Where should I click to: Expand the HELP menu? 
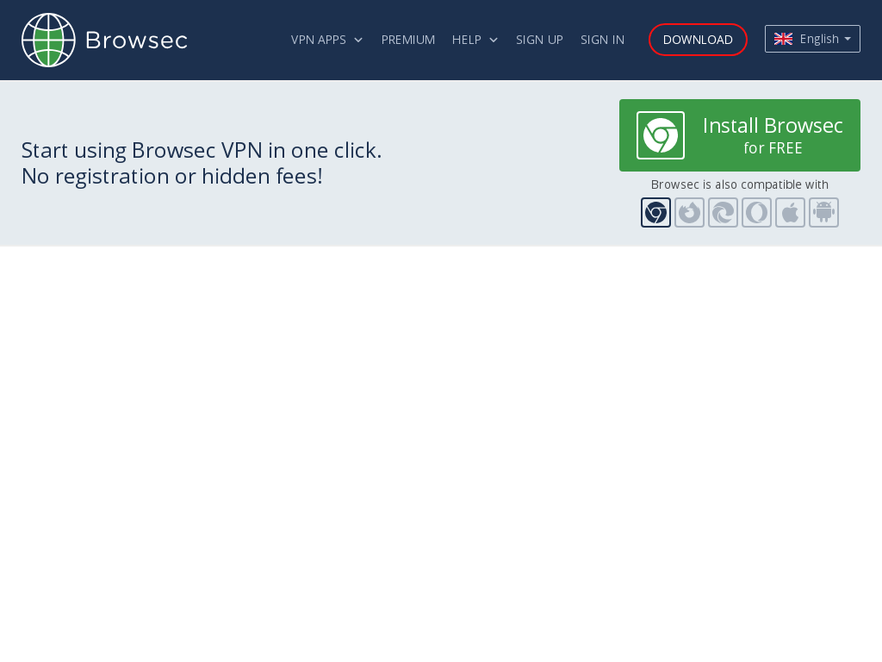tap(475, 40)
